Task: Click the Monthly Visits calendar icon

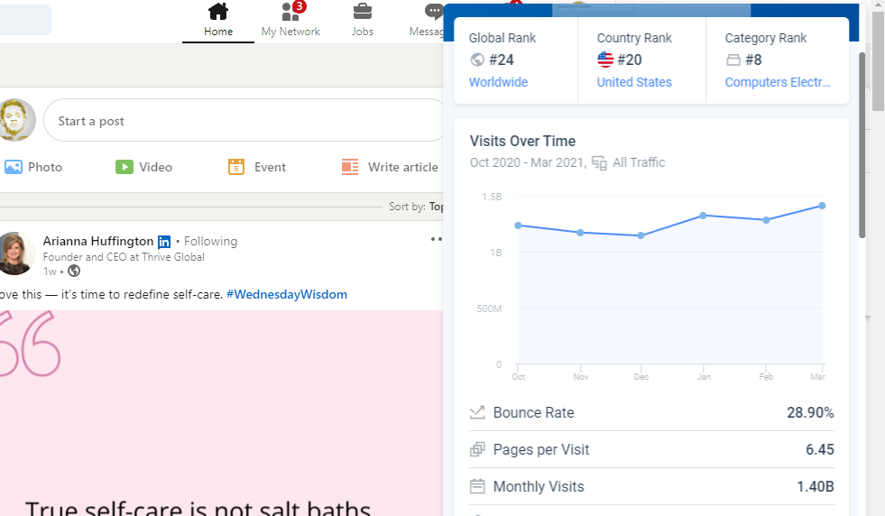Action: click(x=477, y=486)
